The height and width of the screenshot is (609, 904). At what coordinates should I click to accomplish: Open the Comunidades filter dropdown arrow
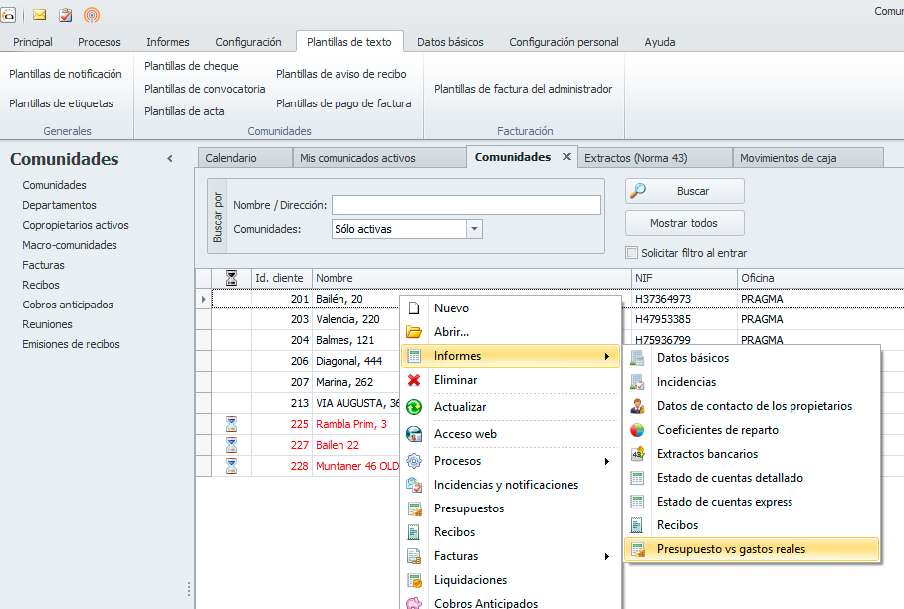pos(474,229)
